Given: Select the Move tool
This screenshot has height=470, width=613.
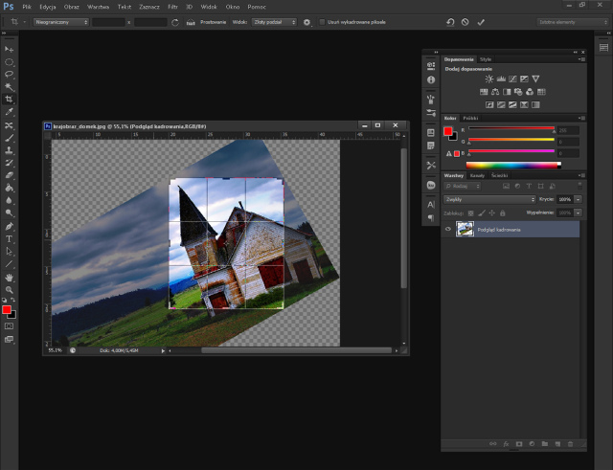Looking at the screenshot, I should [9, 49].
